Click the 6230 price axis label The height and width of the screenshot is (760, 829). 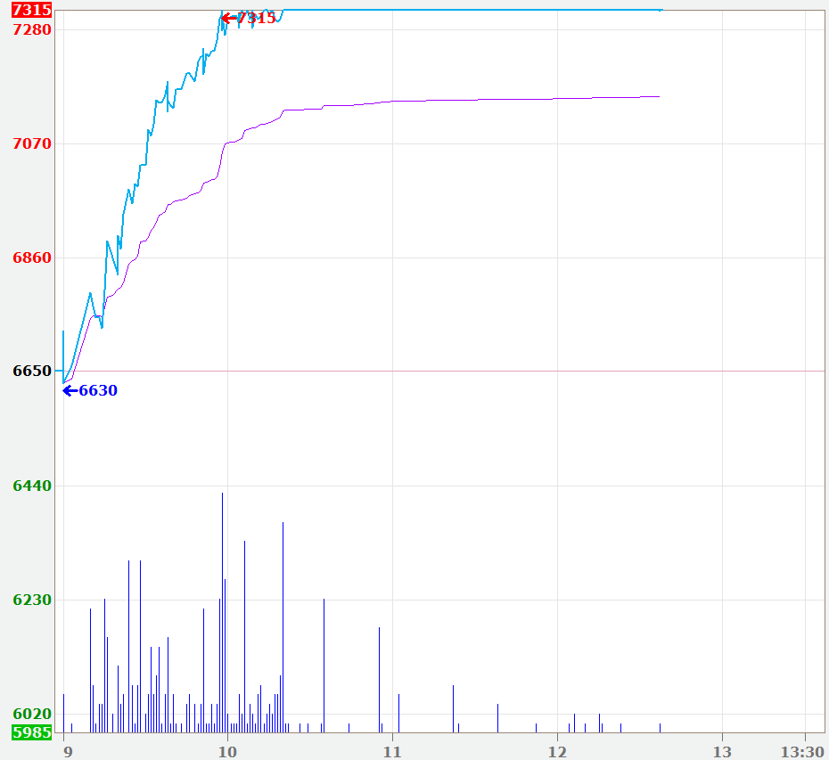32,600
